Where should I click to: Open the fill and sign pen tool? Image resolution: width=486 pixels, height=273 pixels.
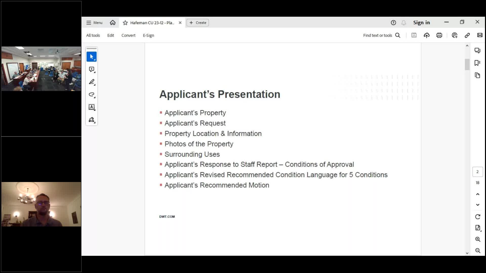coord(92,120)
